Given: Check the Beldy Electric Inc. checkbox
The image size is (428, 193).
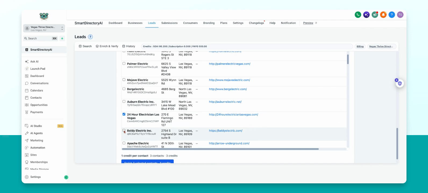Looking at the screenshot, I should [124, 131].
